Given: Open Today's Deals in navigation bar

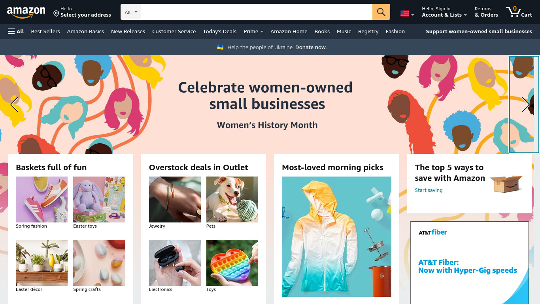Looking at the screenshot, I should pos(219,31).
